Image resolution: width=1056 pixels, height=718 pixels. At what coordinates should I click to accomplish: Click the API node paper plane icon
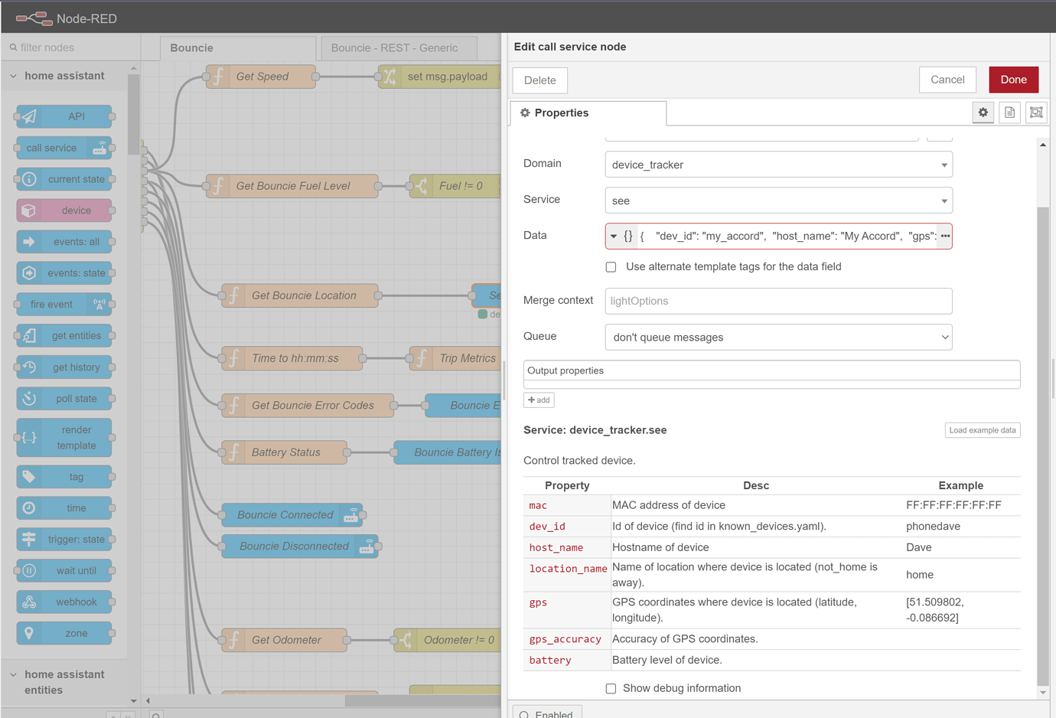(29, 116)
